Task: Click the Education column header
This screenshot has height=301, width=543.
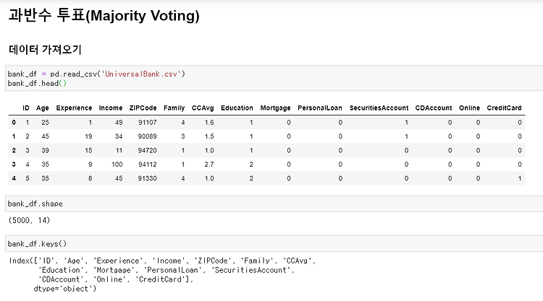Action: 237,108
